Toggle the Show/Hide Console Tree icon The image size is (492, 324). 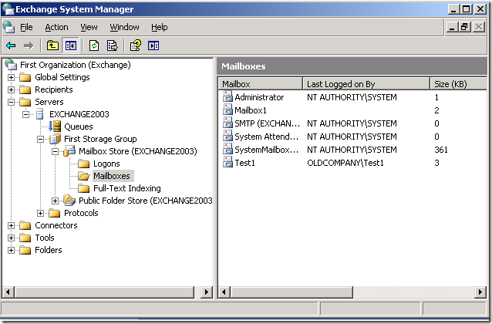71,46
